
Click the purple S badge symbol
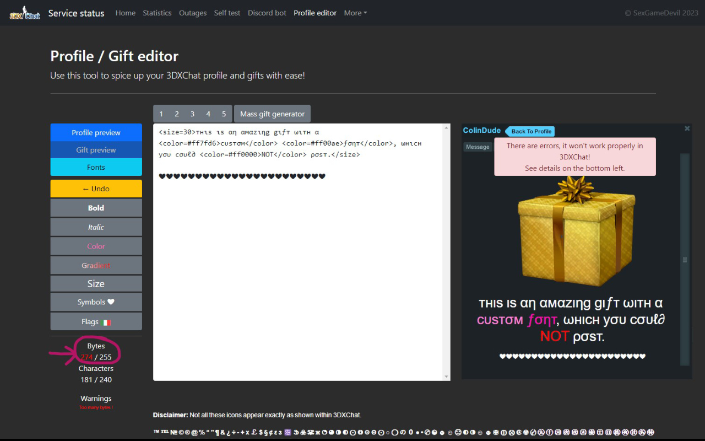coord(287,432)
